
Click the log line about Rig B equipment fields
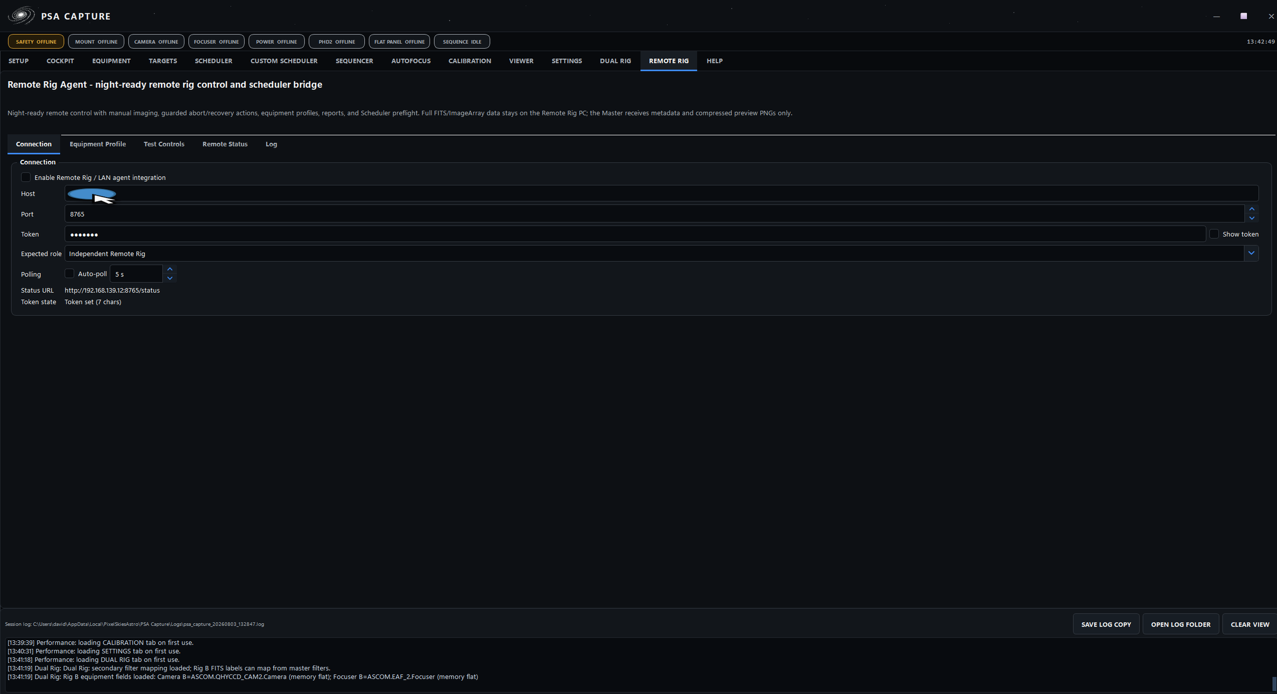243,677
